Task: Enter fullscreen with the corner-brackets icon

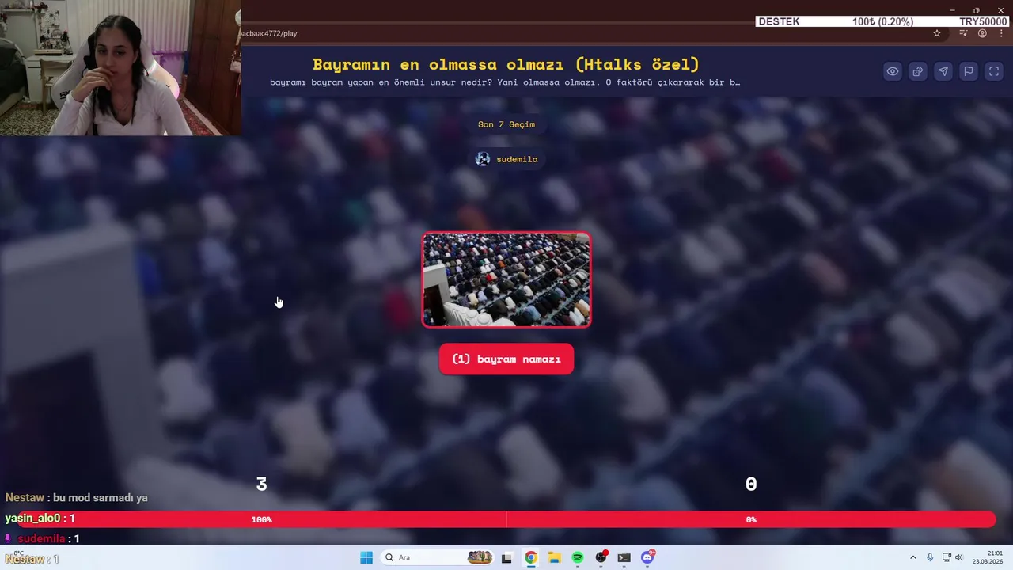Action: pos(993,71)
